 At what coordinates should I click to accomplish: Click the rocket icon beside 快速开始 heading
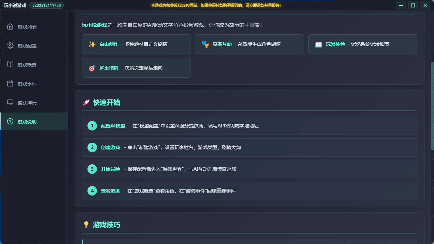pos(86,103)
